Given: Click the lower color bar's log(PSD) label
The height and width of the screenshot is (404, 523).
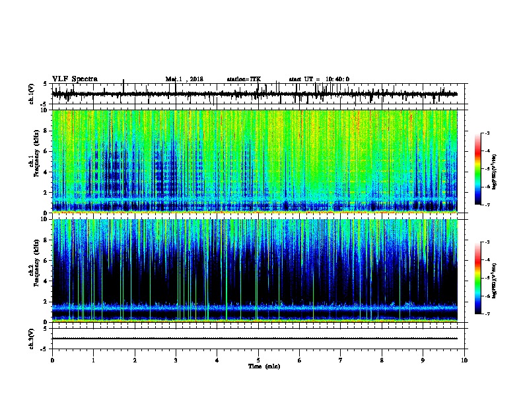Looking at the screenshot, I should pyautogui.click(x=494, y=281).
